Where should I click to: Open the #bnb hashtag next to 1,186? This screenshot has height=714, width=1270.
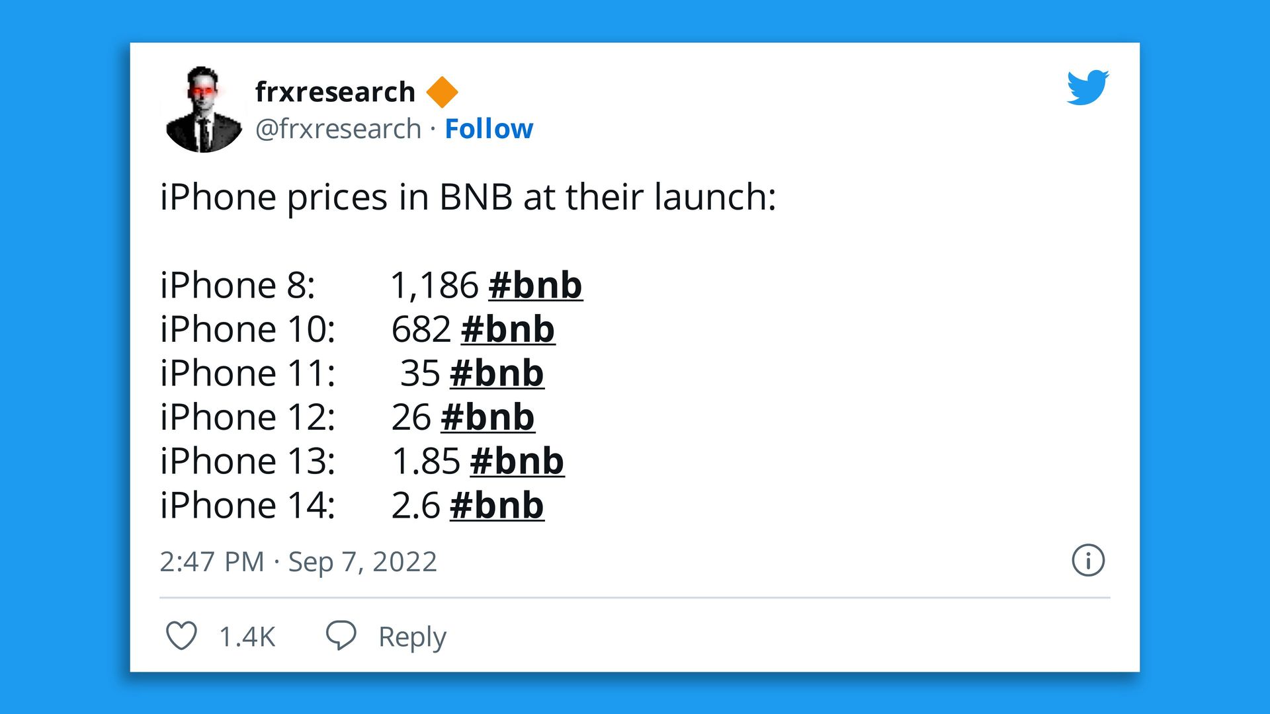(536, 286)
